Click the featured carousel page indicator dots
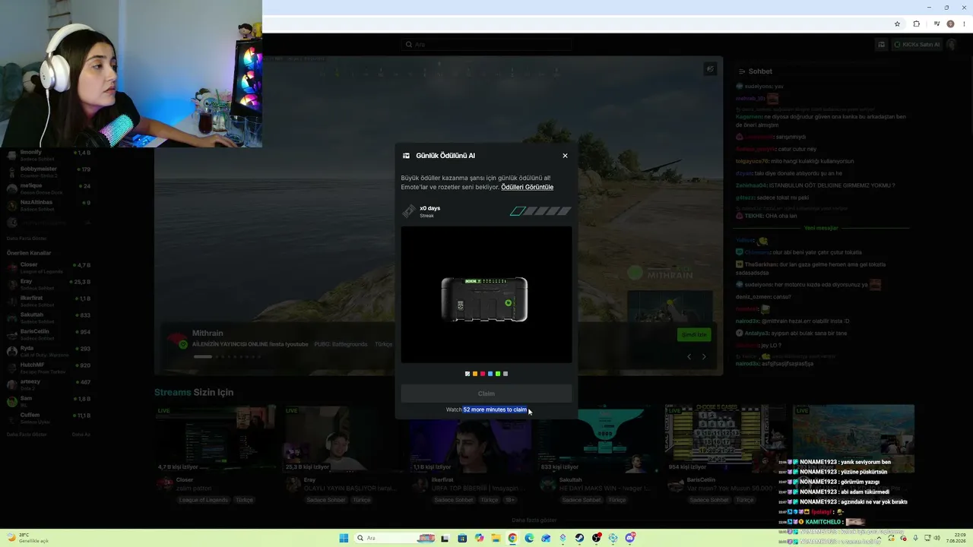 coord(227,356)
